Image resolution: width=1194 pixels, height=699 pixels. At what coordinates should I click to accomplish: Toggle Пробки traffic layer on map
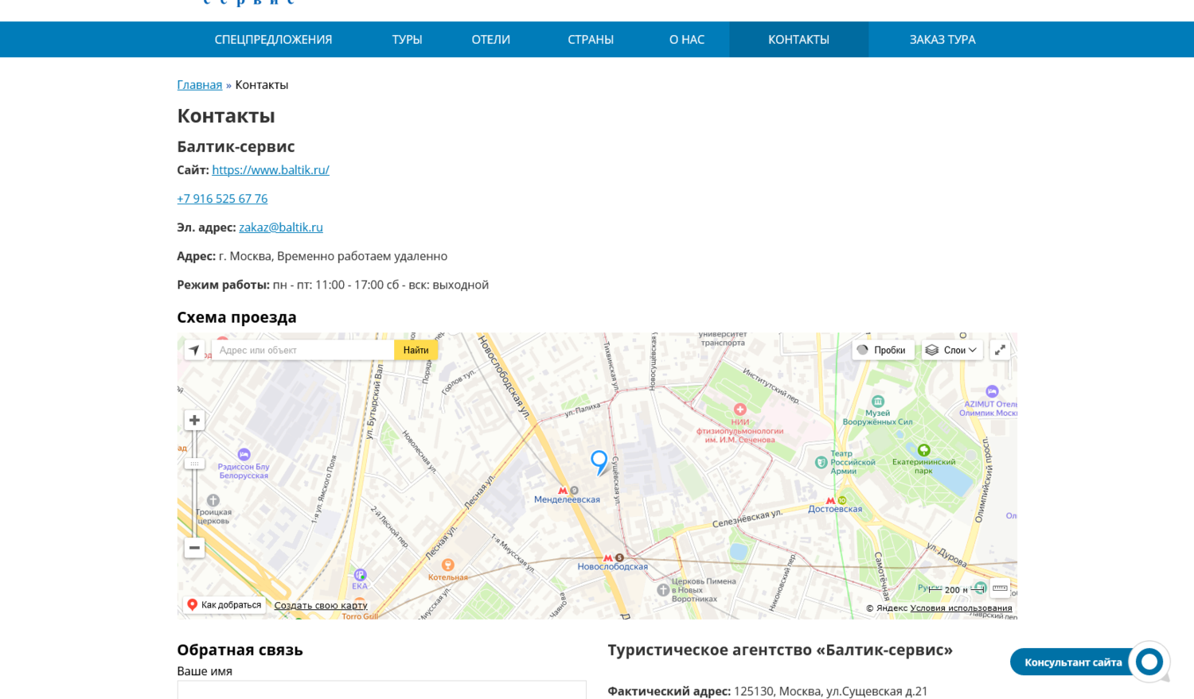882,350
